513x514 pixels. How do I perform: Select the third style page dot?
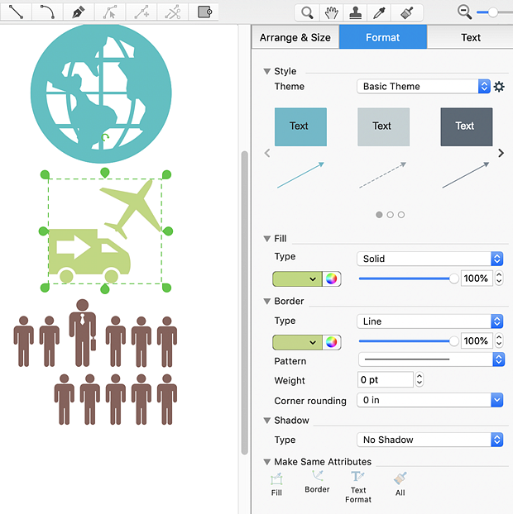(401, 215)
